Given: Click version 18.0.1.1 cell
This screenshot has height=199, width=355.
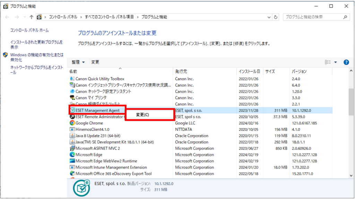Looking at the screenshot, I should [298, 142].
